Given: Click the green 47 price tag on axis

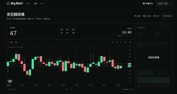Looking at the screenshot, I should pos(130,66).
